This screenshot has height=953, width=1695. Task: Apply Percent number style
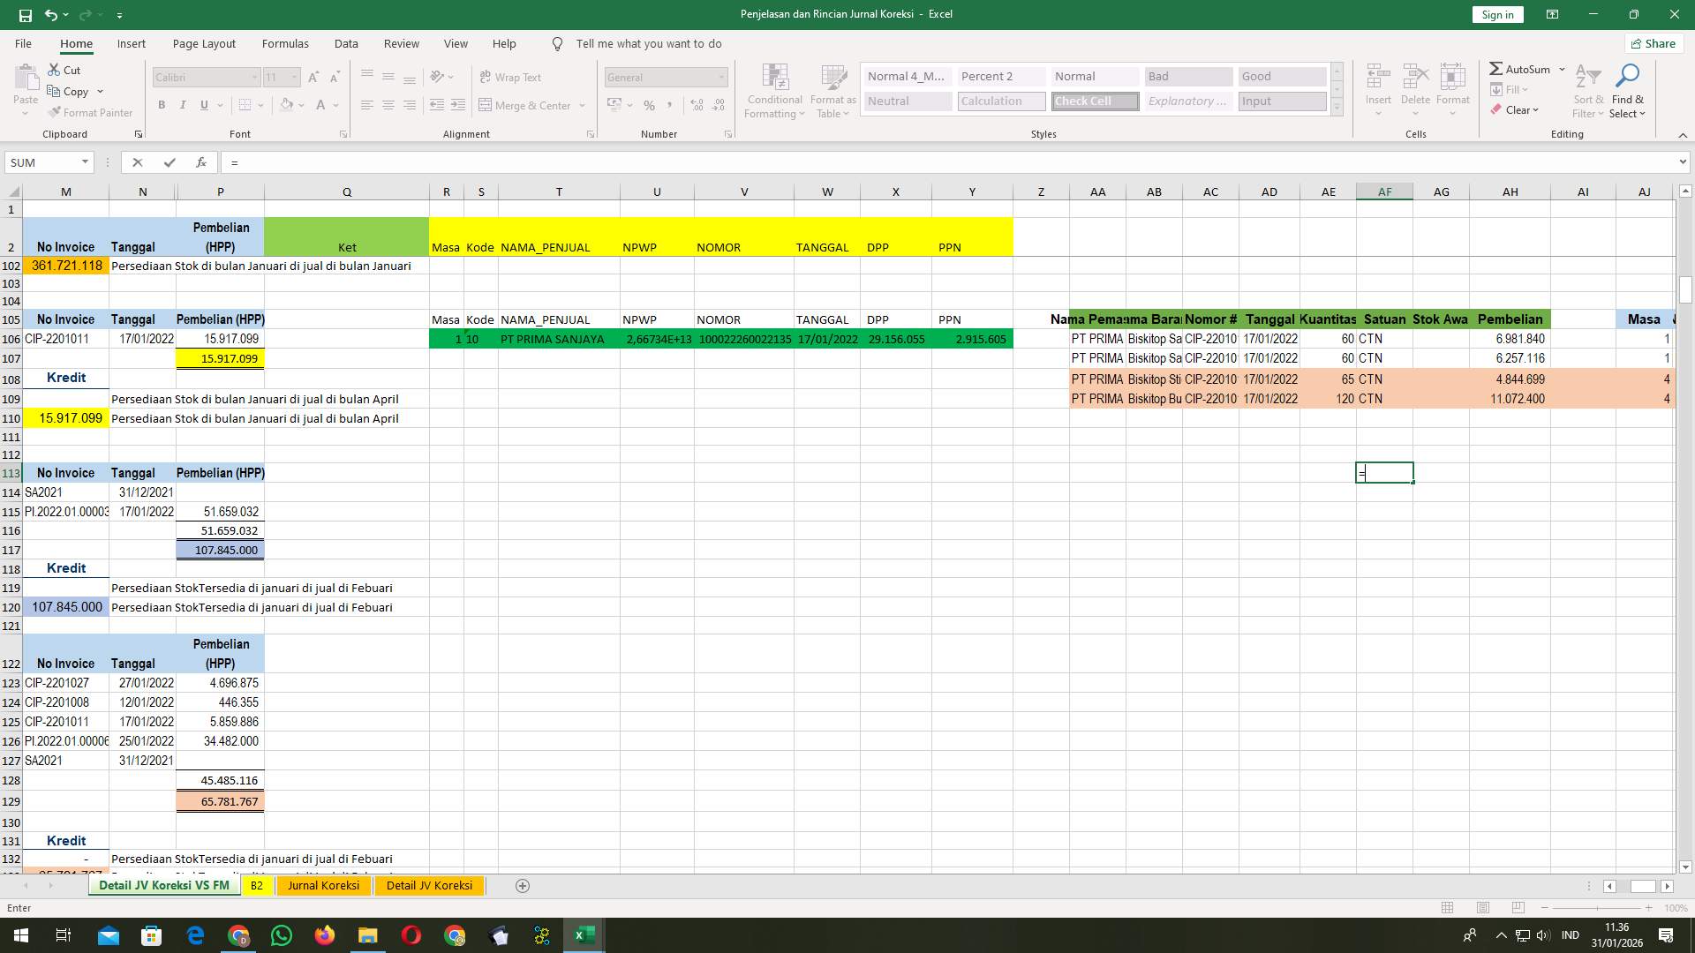(x=650, y=105)
